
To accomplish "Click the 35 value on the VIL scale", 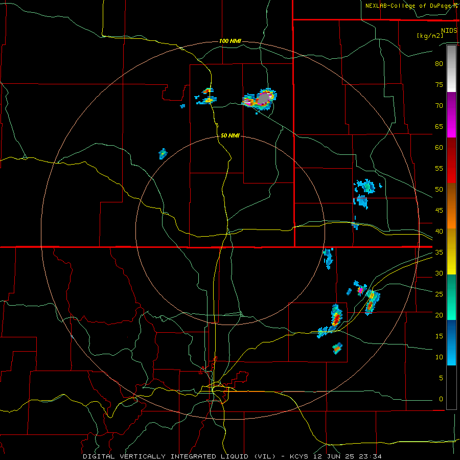I will pos(439,252).
